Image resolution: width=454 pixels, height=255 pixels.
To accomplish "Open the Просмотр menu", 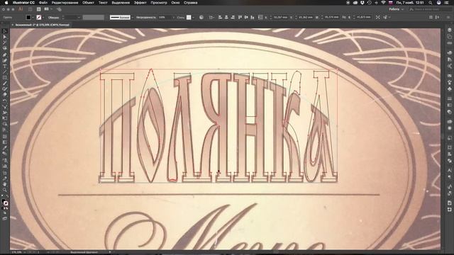I will click(159, 3).
